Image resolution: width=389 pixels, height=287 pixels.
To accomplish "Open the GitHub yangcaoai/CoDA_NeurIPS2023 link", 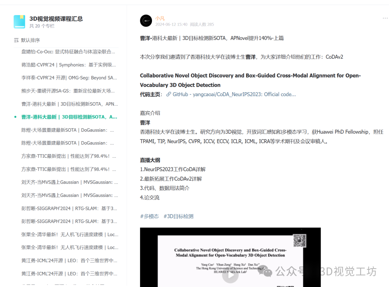I will 234,94.
